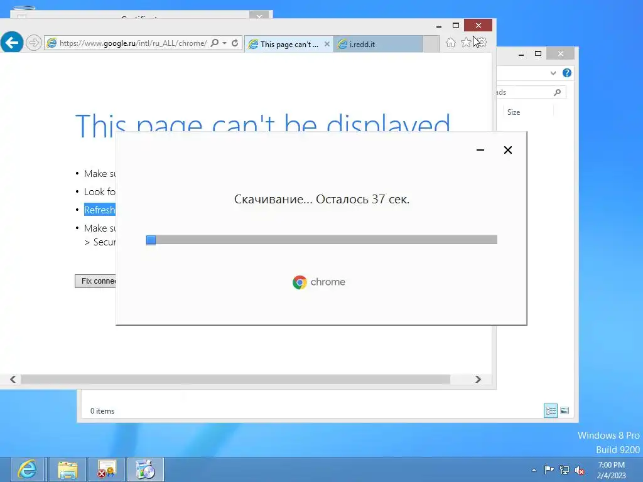The height and width of the screenshot is (482, 643).
Task: Switch to the i.redd.it tab
Action: [x=378, y=45]
